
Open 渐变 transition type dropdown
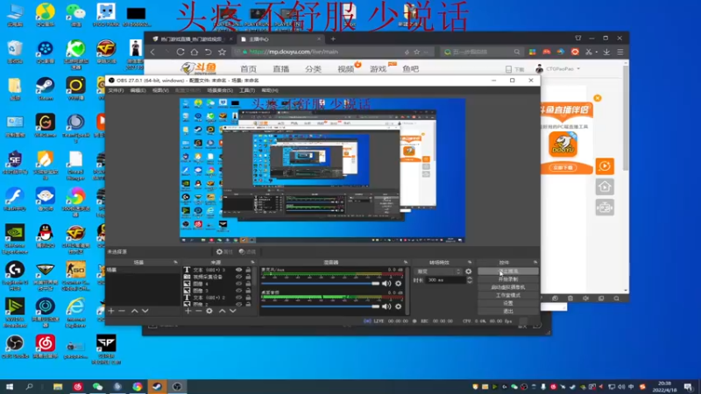[438, 271]
